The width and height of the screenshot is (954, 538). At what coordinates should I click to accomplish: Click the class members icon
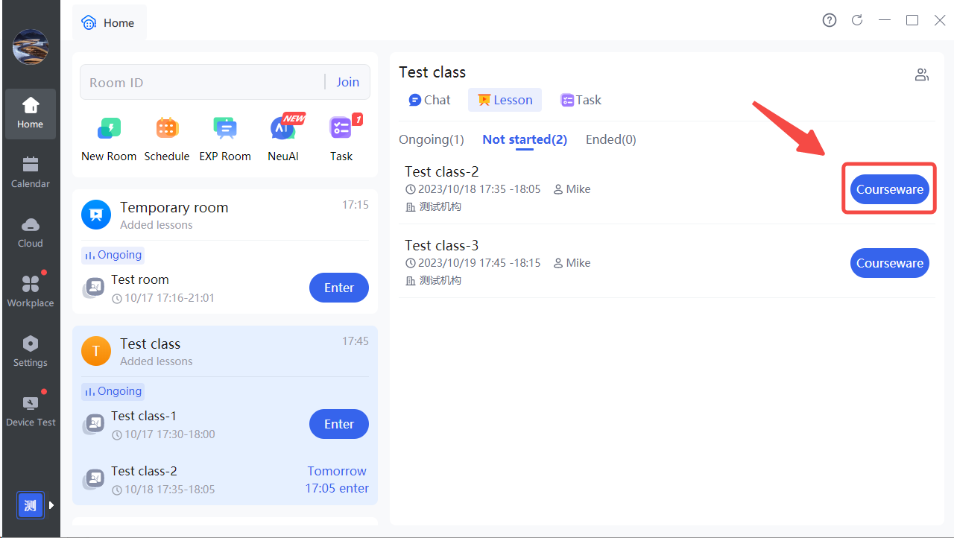point(922,75)
